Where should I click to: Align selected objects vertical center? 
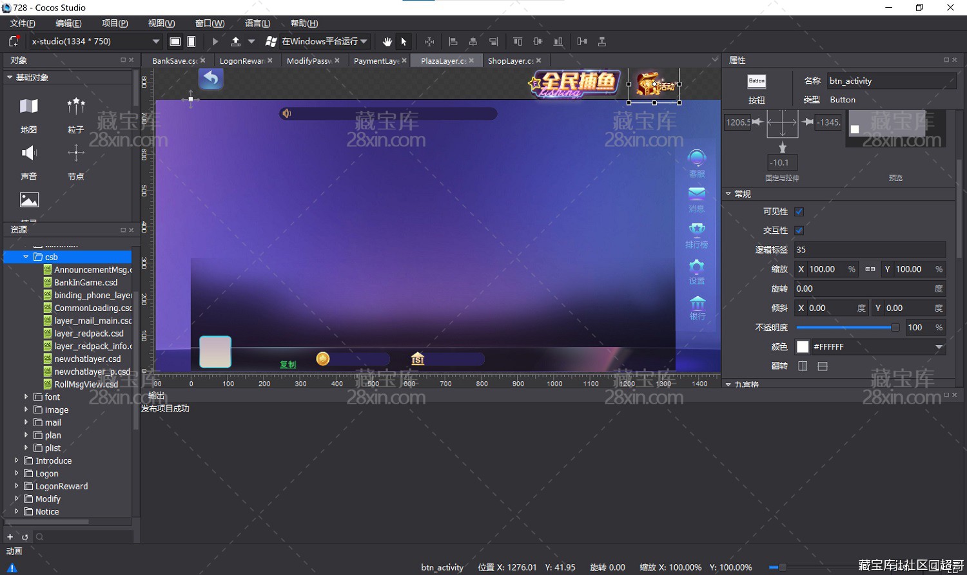pyautogui.click(x=538, y=41)
